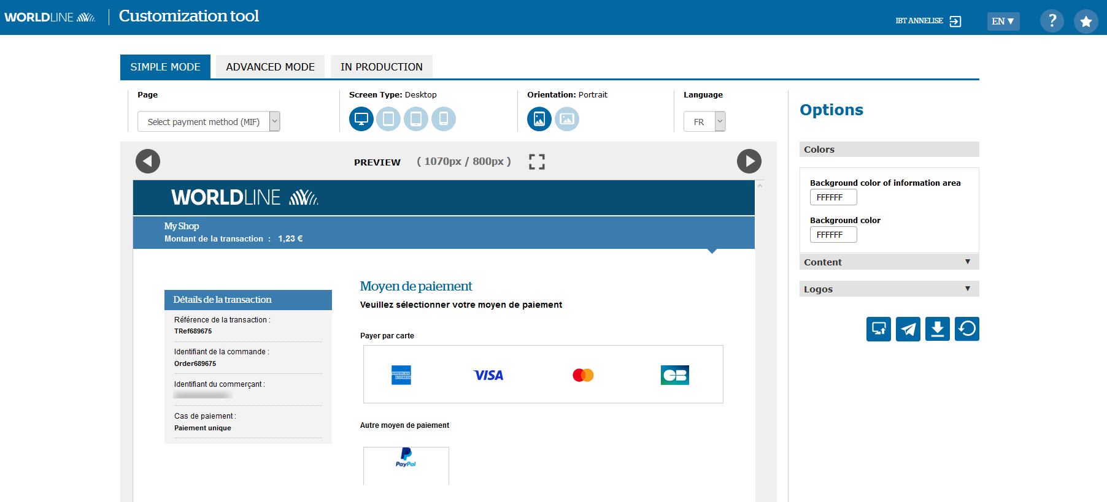Viewport: 1107px width, 502px height.
Task: Click the logout icon next to IBT ANNELISE
Action: pos(955,21)
